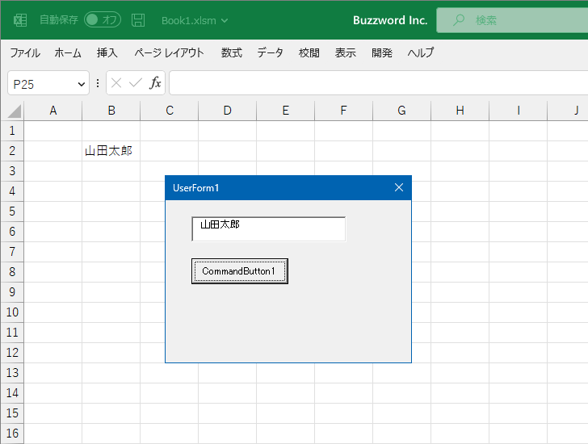Click the insert function fx icon
This screenshot has width=588, height=444.
pyautogui.click(x=155, y=82)
